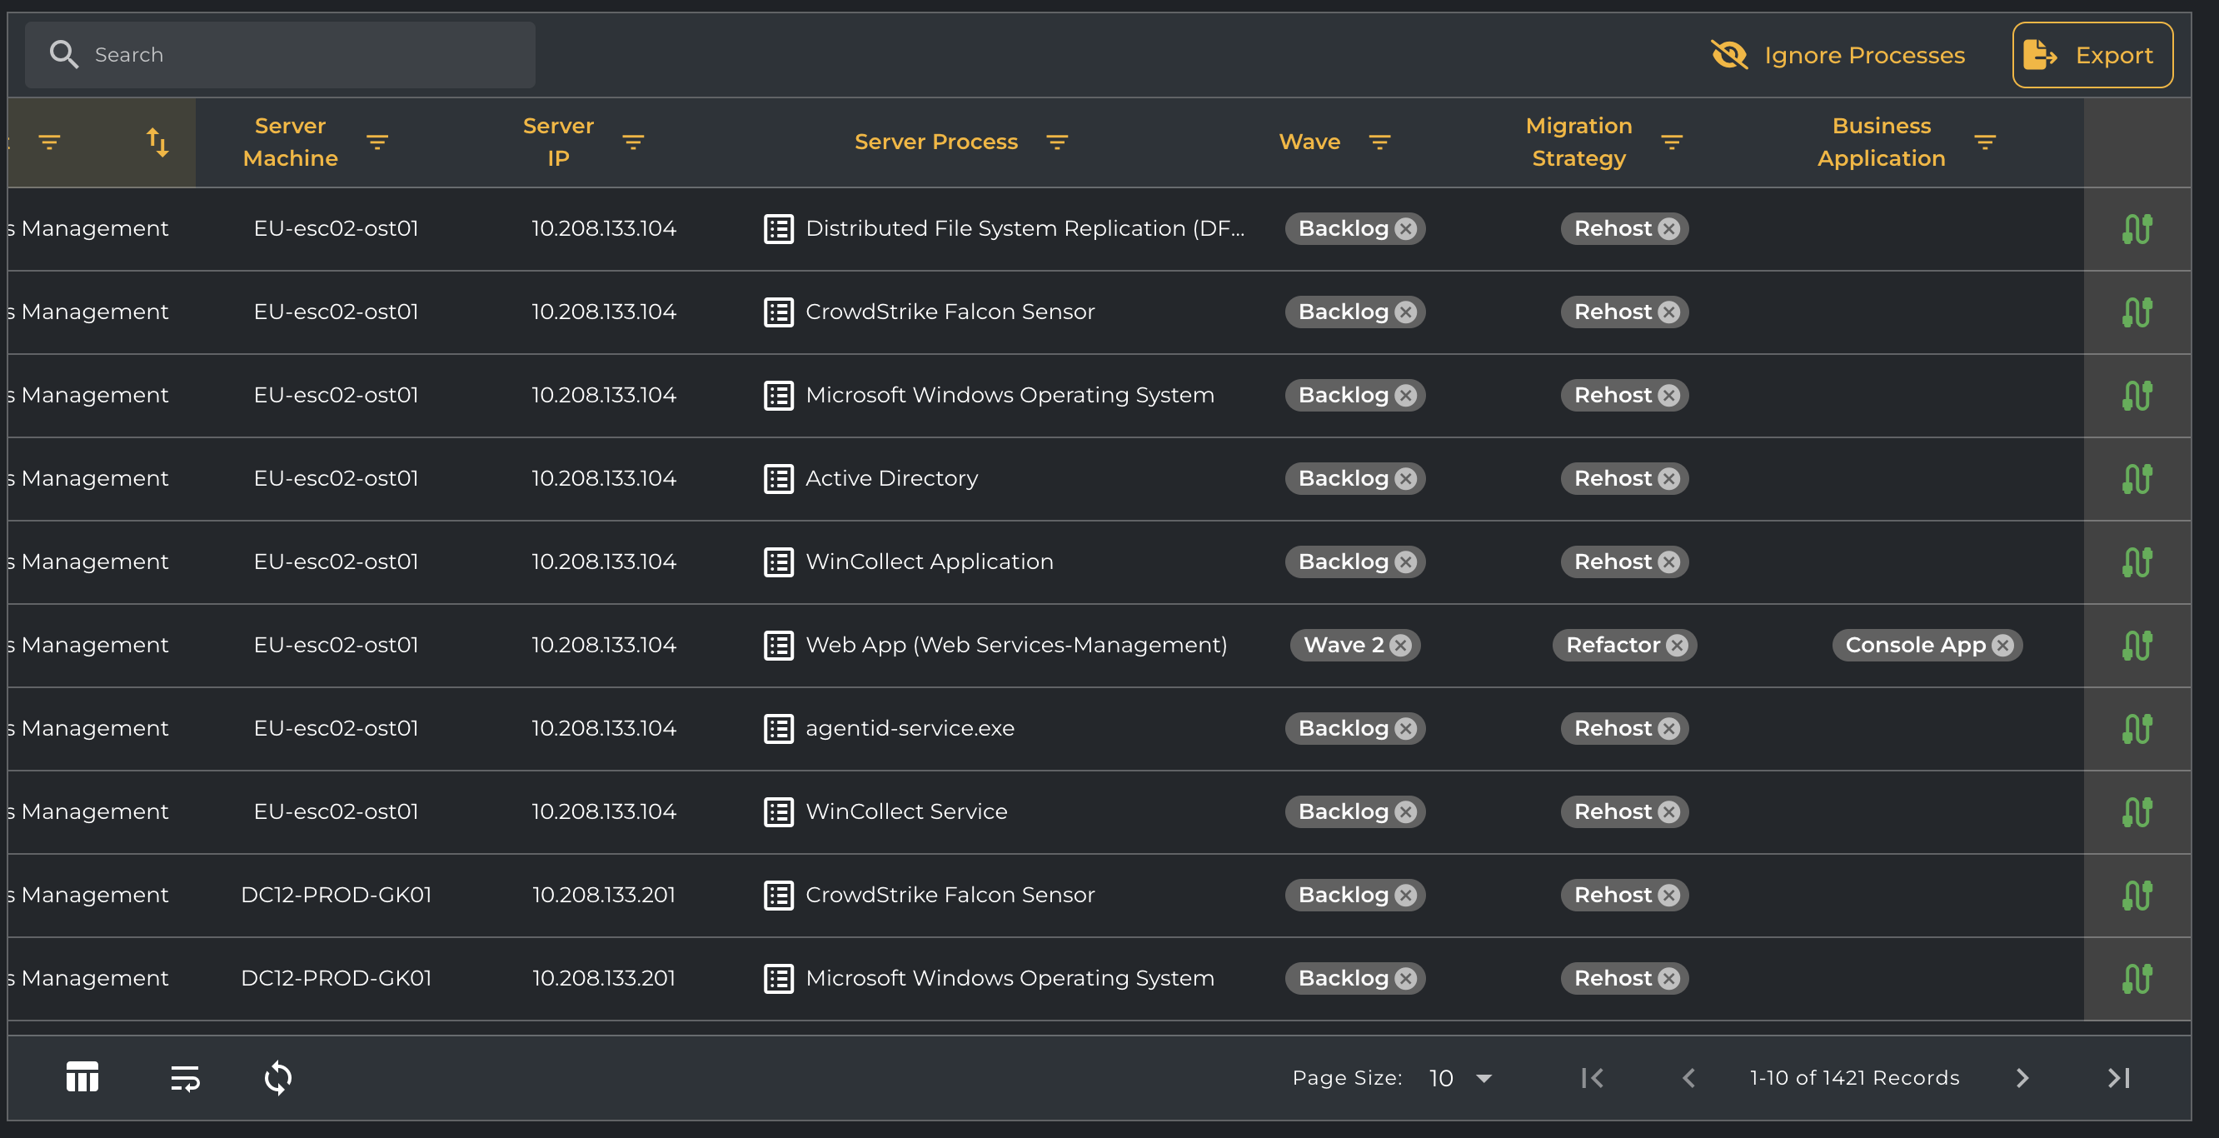Open Migration Strategy column filter
The height and width of the screenshot is (1138, 2219).
point(1671,142)
